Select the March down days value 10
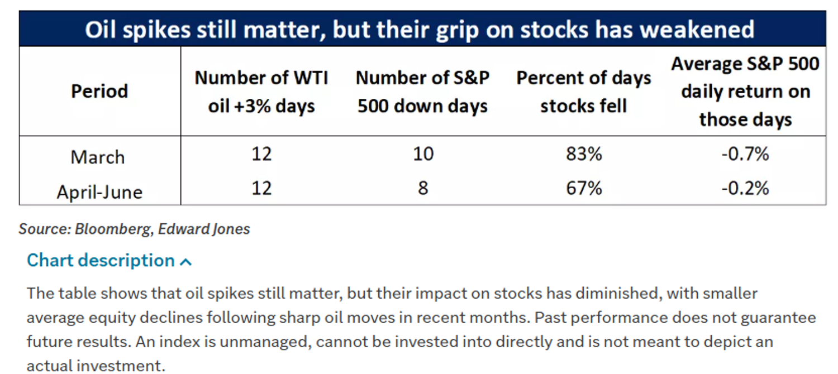The image size is (838, 374). pyautogui.click(x=423, y=154)
